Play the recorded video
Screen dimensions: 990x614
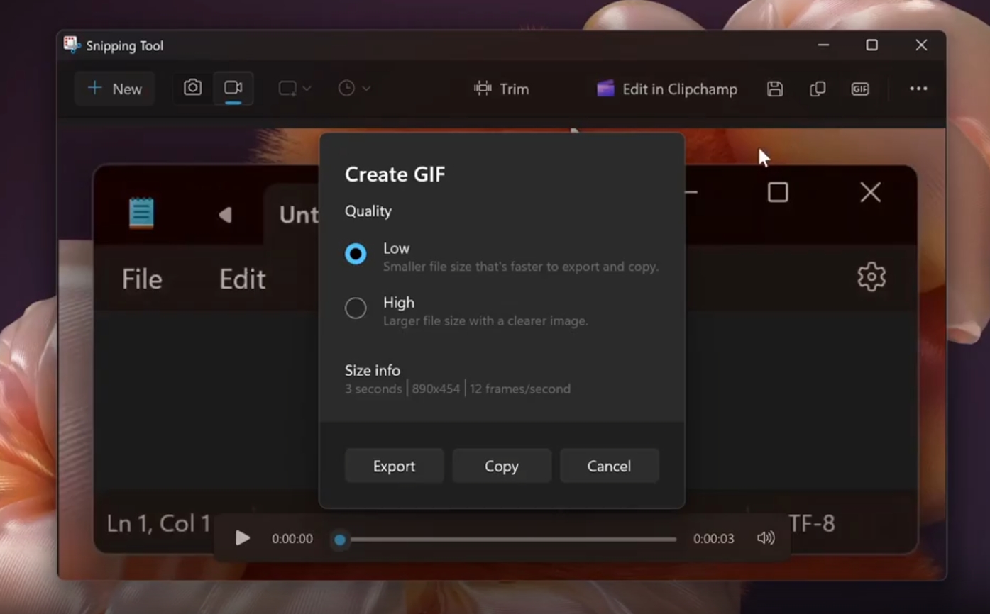(243, 538)
